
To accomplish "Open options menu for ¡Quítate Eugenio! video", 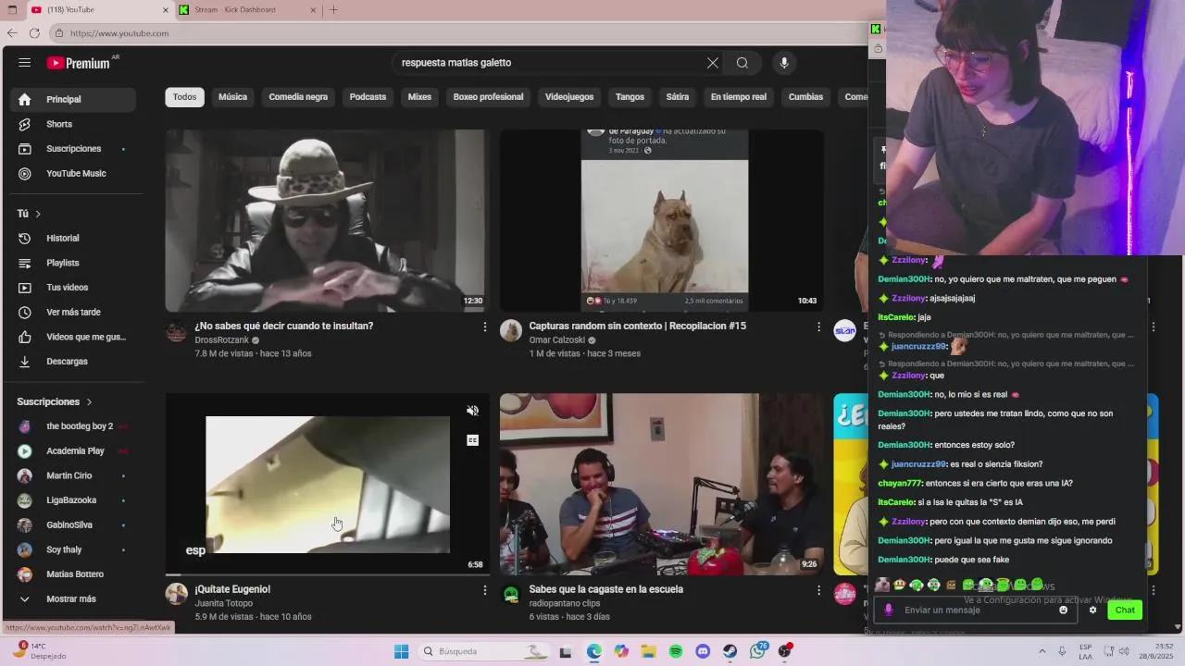I will coord(484,590).
